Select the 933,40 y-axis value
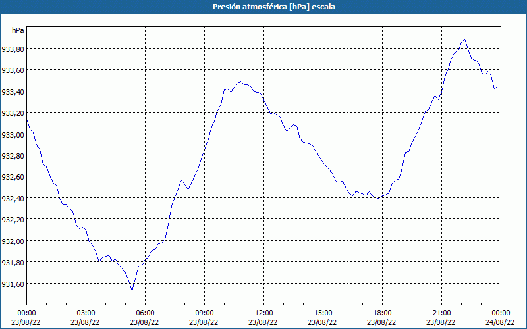This screenshot has width=527, height=329. [13, 91]
